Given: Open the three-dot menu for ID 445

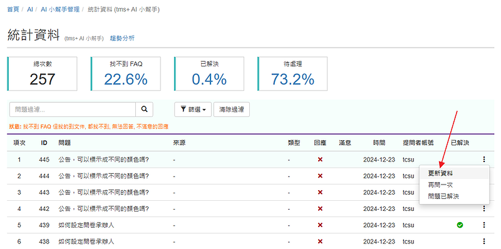Looking at the screenshot, I should coord(484,160).
